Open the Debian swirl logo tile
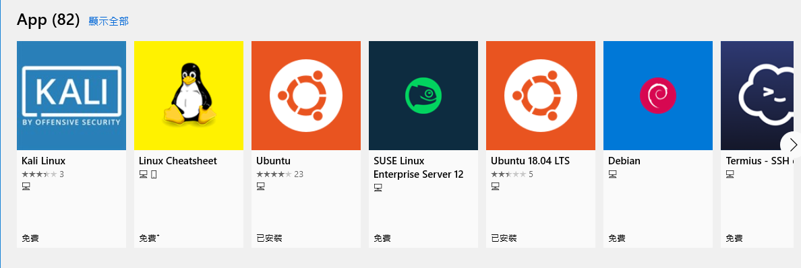Screen dimensions: 801x268 [658, 96]
